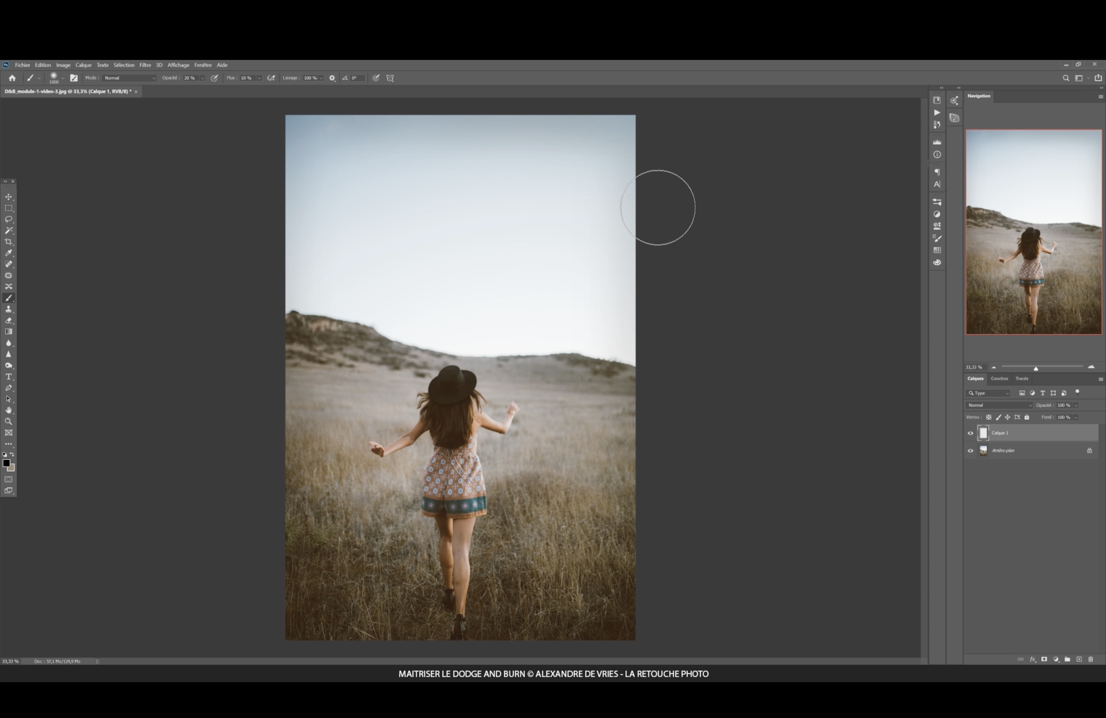This screenshot has height=718, width=1106.
Task: Toggle airbrush-style buildup effects
Action: tap(271, 78)
